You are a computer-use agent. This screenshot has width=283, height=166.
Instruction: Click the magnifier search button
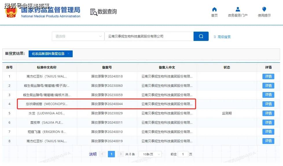coord(201,36)
